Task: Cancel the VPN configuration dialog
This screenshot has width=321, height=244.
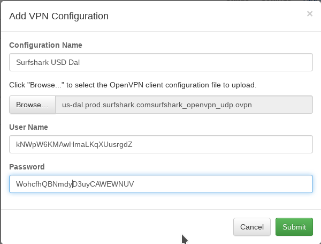Action: tap(251, 227)
